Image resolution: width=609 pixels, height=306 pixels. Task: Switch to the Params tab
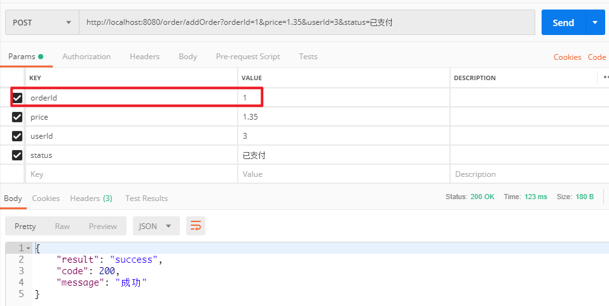click(25, 57)
